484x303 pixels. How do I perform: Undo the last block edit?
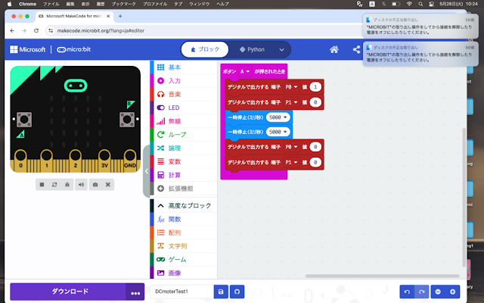click(407, 292)
